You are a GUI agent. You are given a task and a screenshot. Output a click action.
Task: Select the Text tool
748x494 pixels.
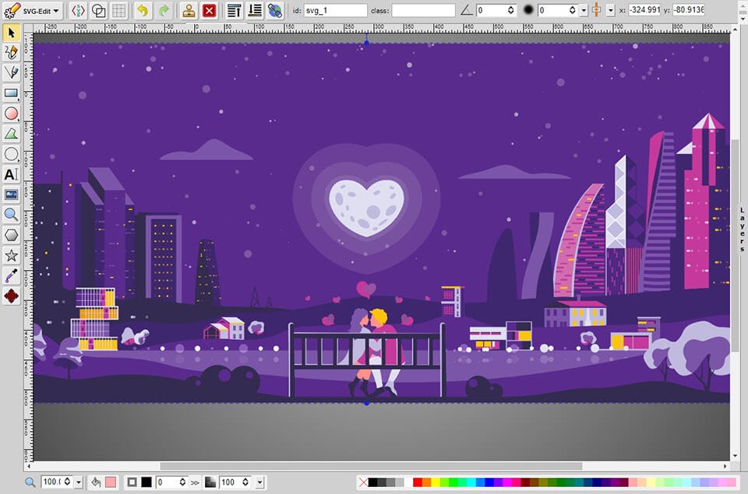11,174
